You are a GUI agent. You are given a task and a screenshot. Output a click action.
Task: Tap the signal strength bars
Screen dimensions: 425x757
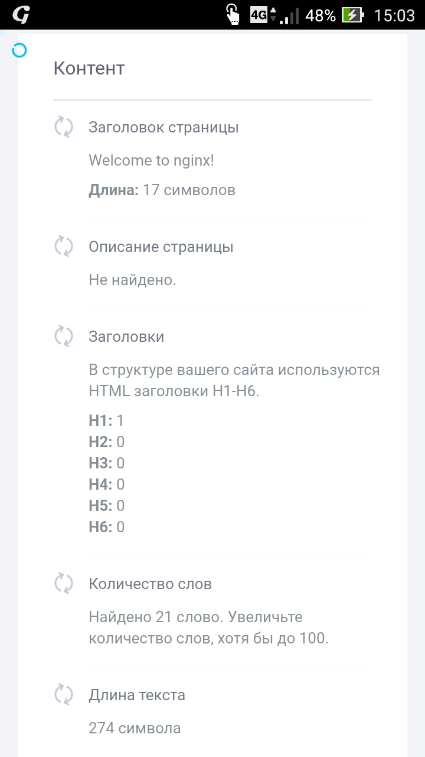point(289,16)
